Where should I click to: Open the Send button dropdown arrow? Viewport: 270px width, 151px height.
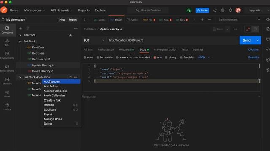click(x=257, y=40)
